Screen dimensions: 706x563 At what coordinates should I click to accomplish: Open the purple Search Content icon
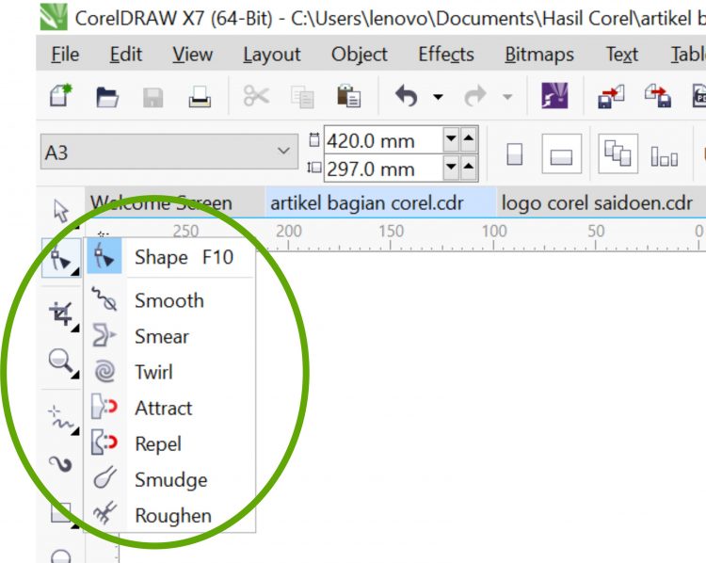pyautogui.click(x=554, y=95)
